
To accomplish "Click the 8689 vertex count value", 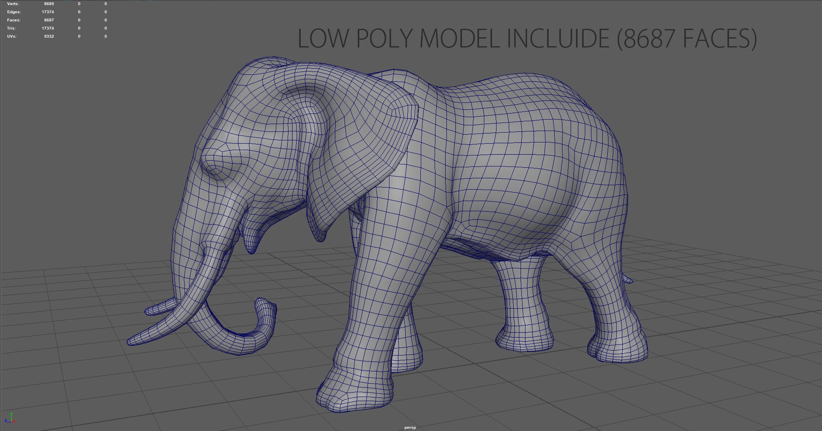I will point(49,4).
